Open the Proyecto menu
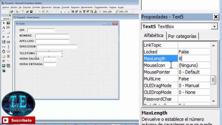This screenshot has height=125, width=222. tap(27, 7)
